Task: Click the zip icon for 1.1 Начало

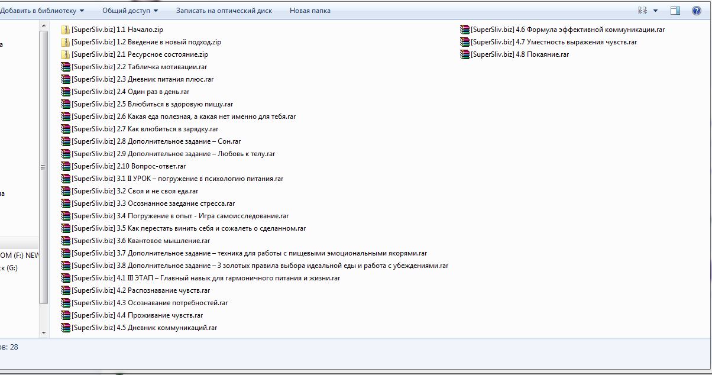Action: 66,30
